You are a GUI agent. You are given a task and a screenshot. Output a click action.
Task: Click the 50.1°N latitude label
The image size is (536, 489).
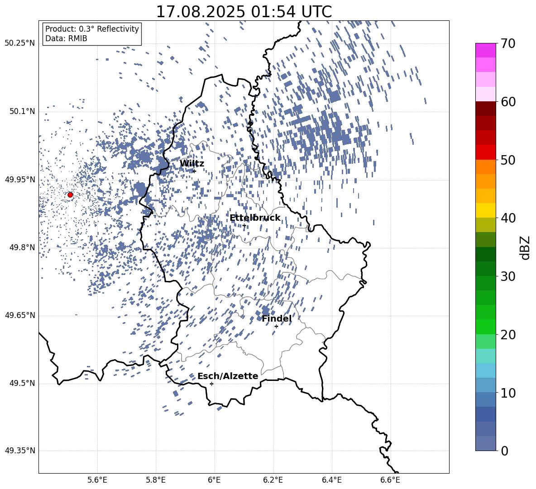click(22, 112)
